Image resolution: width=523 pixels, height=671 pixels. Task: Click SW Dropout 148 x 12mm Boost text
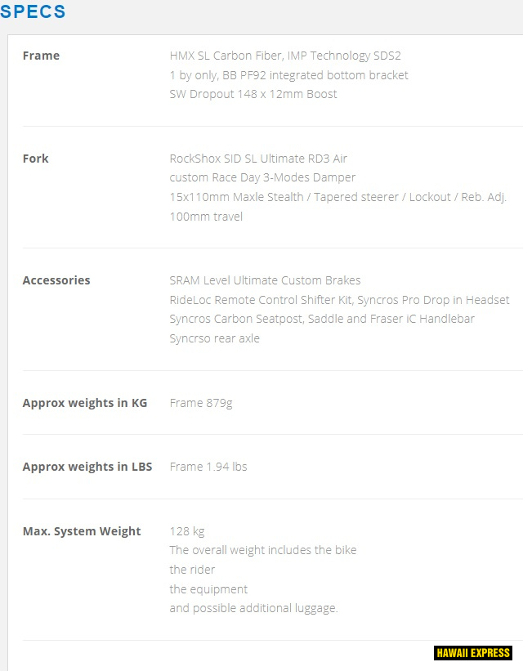coord(253,94)
